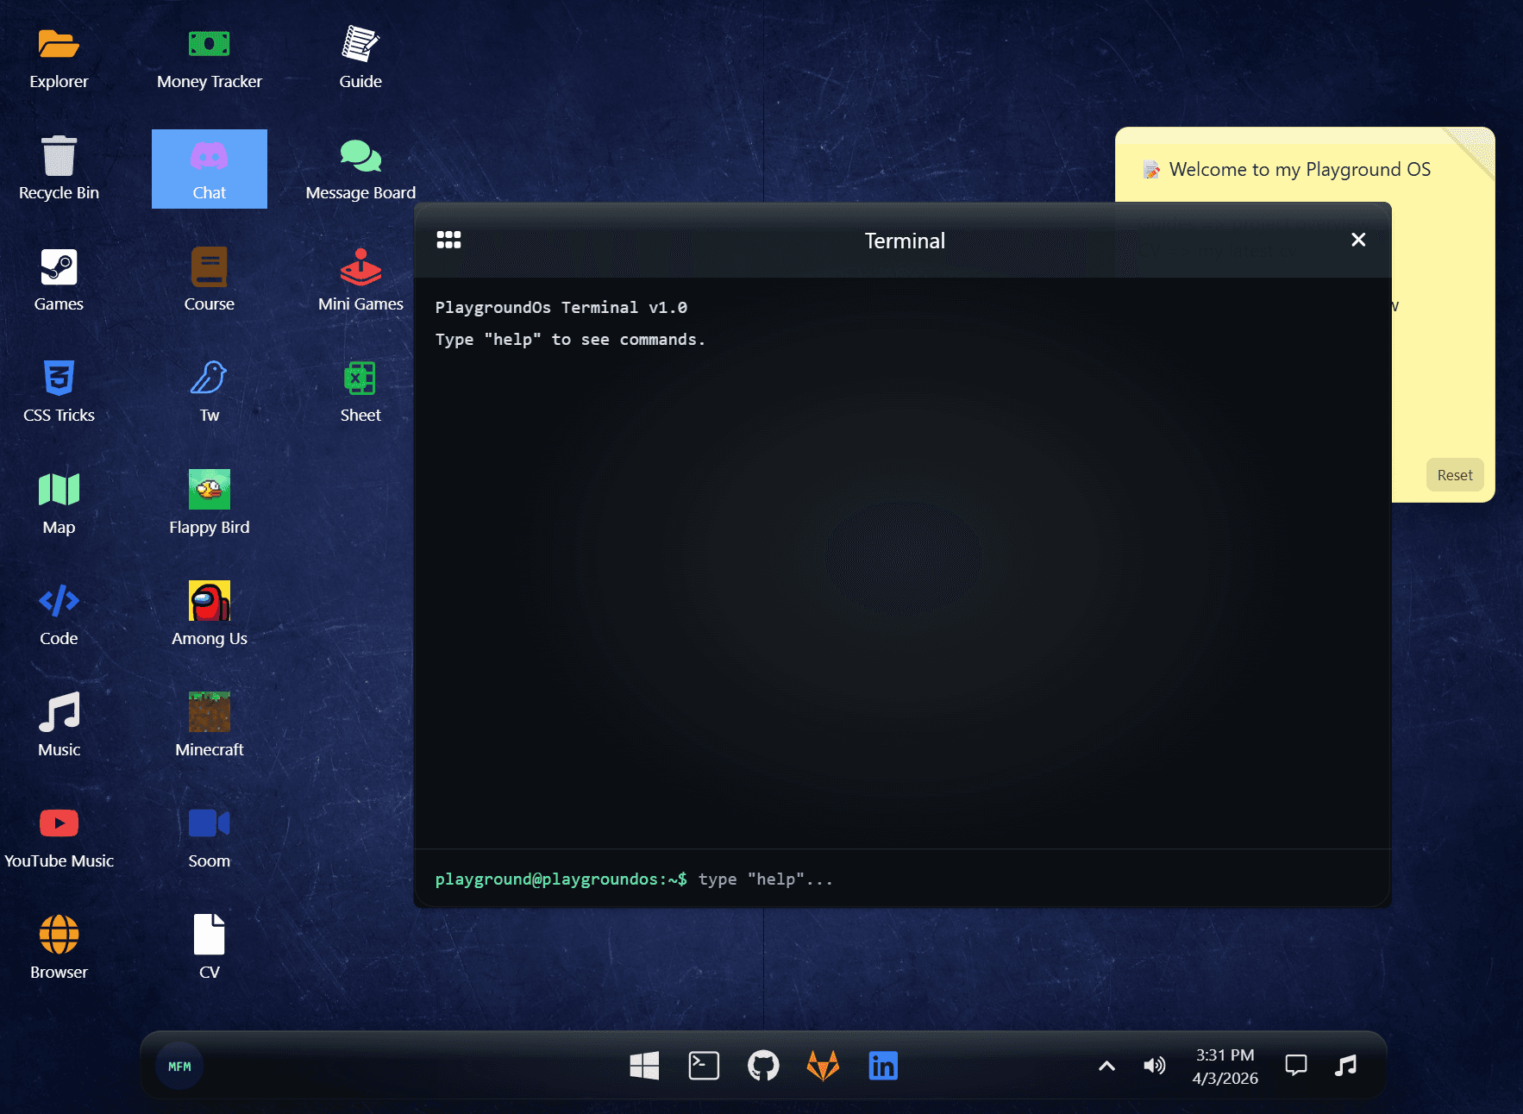Click the GitHub icon in taskbar
Viewport: 1523px width, 1114px height.
click(x=763, y=1066)
